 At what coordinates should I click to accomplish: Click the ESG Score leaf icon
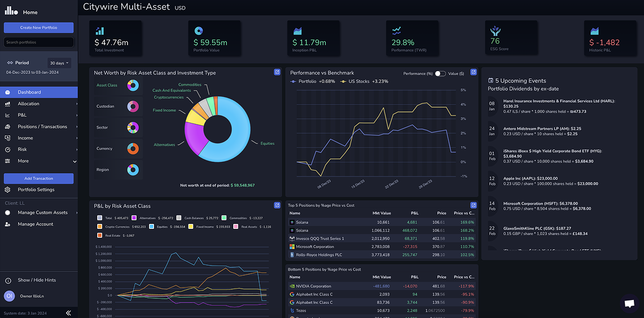pos(496,31)
